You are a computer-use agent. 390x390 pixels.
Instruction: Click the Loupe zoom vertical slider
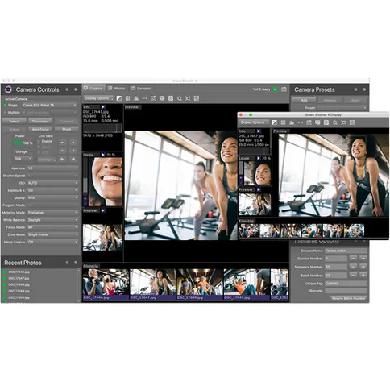(85, 176)
